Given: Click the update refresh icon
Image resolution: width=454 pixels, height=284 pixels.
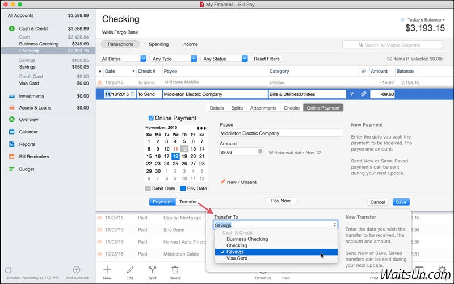Looking at the screenshot, I should [x=9, y=270].
